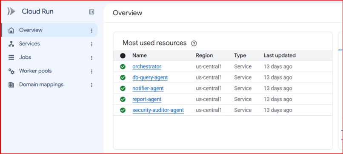
Task: Collapse the side navigation panel icon
Action: [x=91, y=12]
